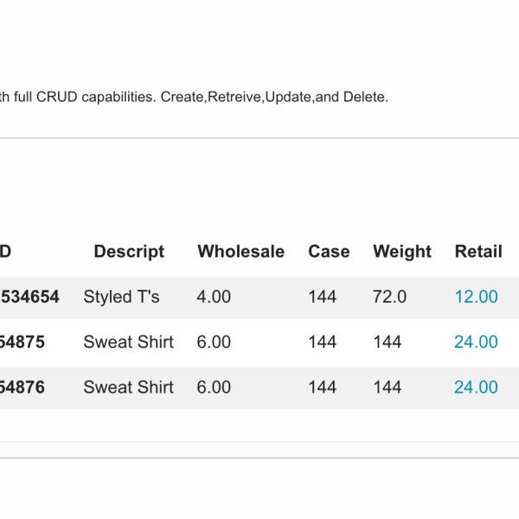Select the Retail column header
This screenshot has height=519, width=519.
(478, 252)
